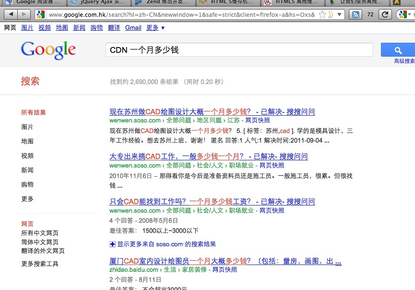This screenshot has height=290, width=415.
Task: Switch to the Google 阅读器 tab
Action: click(x=34, y=2)
